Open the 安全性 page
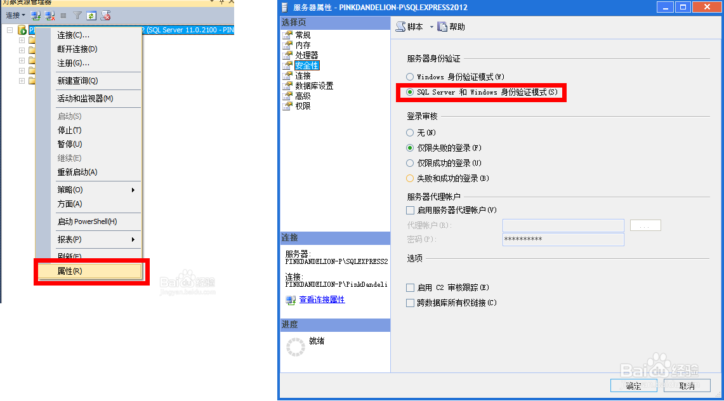This screenshot has height=401, width=724. tap(306, 65)
